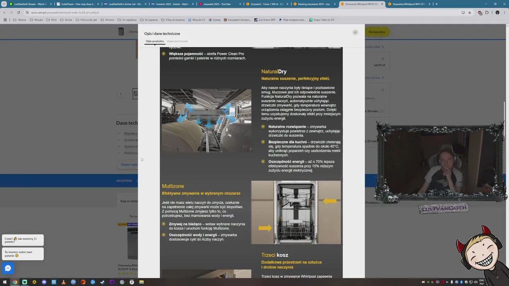Click the previous image arrow on product gallery
This screenshot has height=286, width=509.
[121, 94]
